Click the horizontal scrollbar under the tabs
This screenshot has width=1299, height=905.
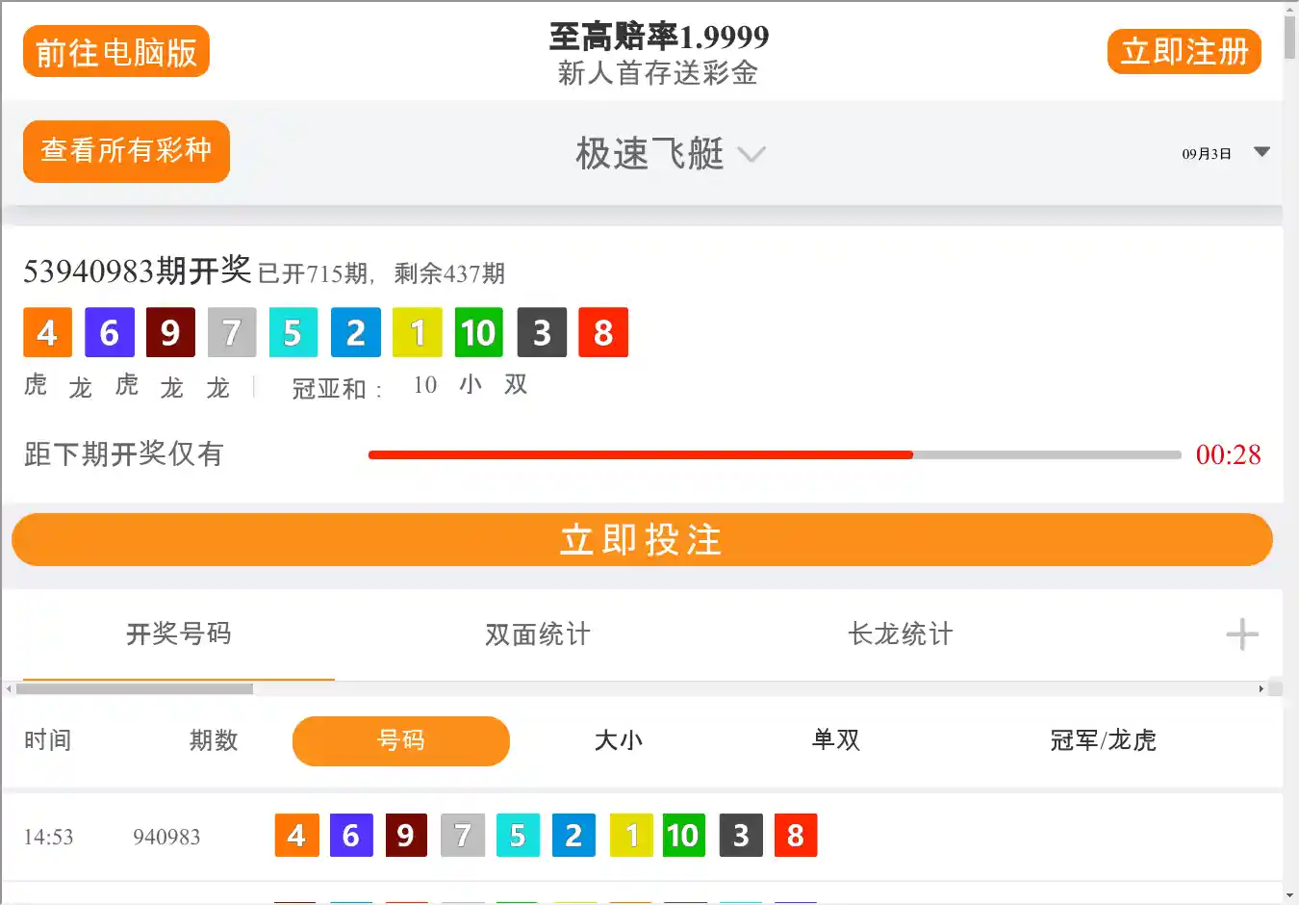(135, 689)
